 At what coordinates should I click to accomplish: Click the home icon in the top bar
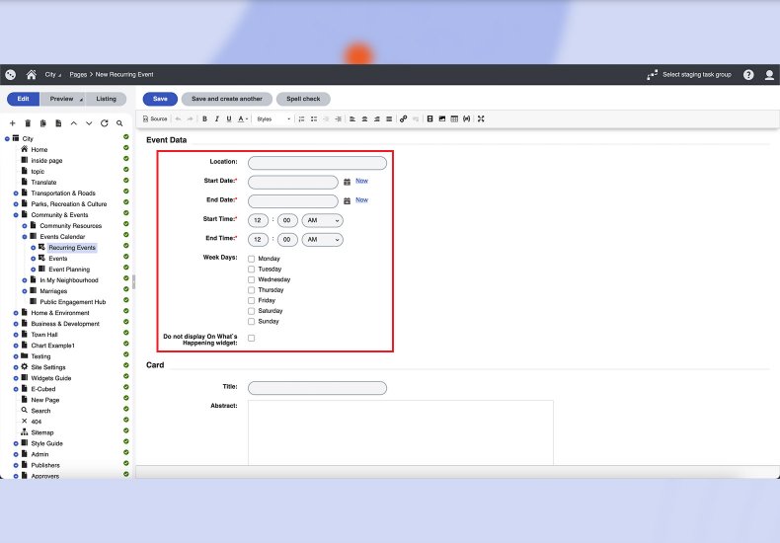32,74
